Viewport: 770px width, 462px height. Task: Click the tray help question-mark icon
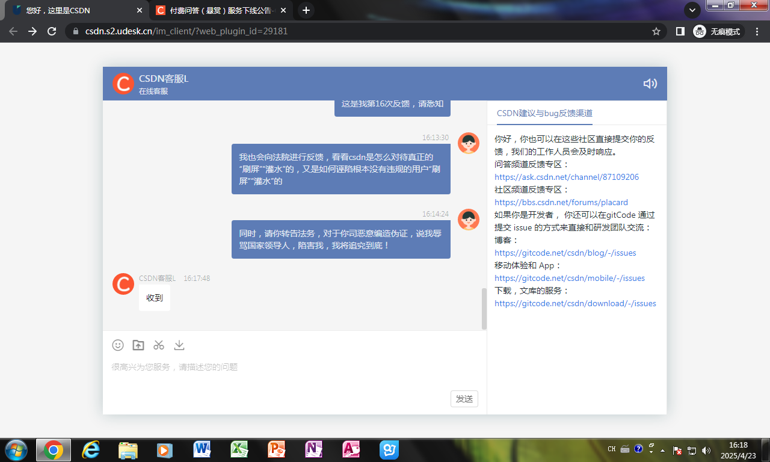tap(638, 449)
